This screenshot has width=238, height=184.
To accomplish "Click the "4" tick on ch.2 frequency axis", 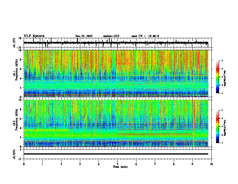I will 21,128.
